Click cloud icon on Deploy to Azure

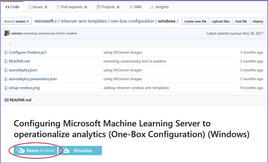click(x=20, y=150)
